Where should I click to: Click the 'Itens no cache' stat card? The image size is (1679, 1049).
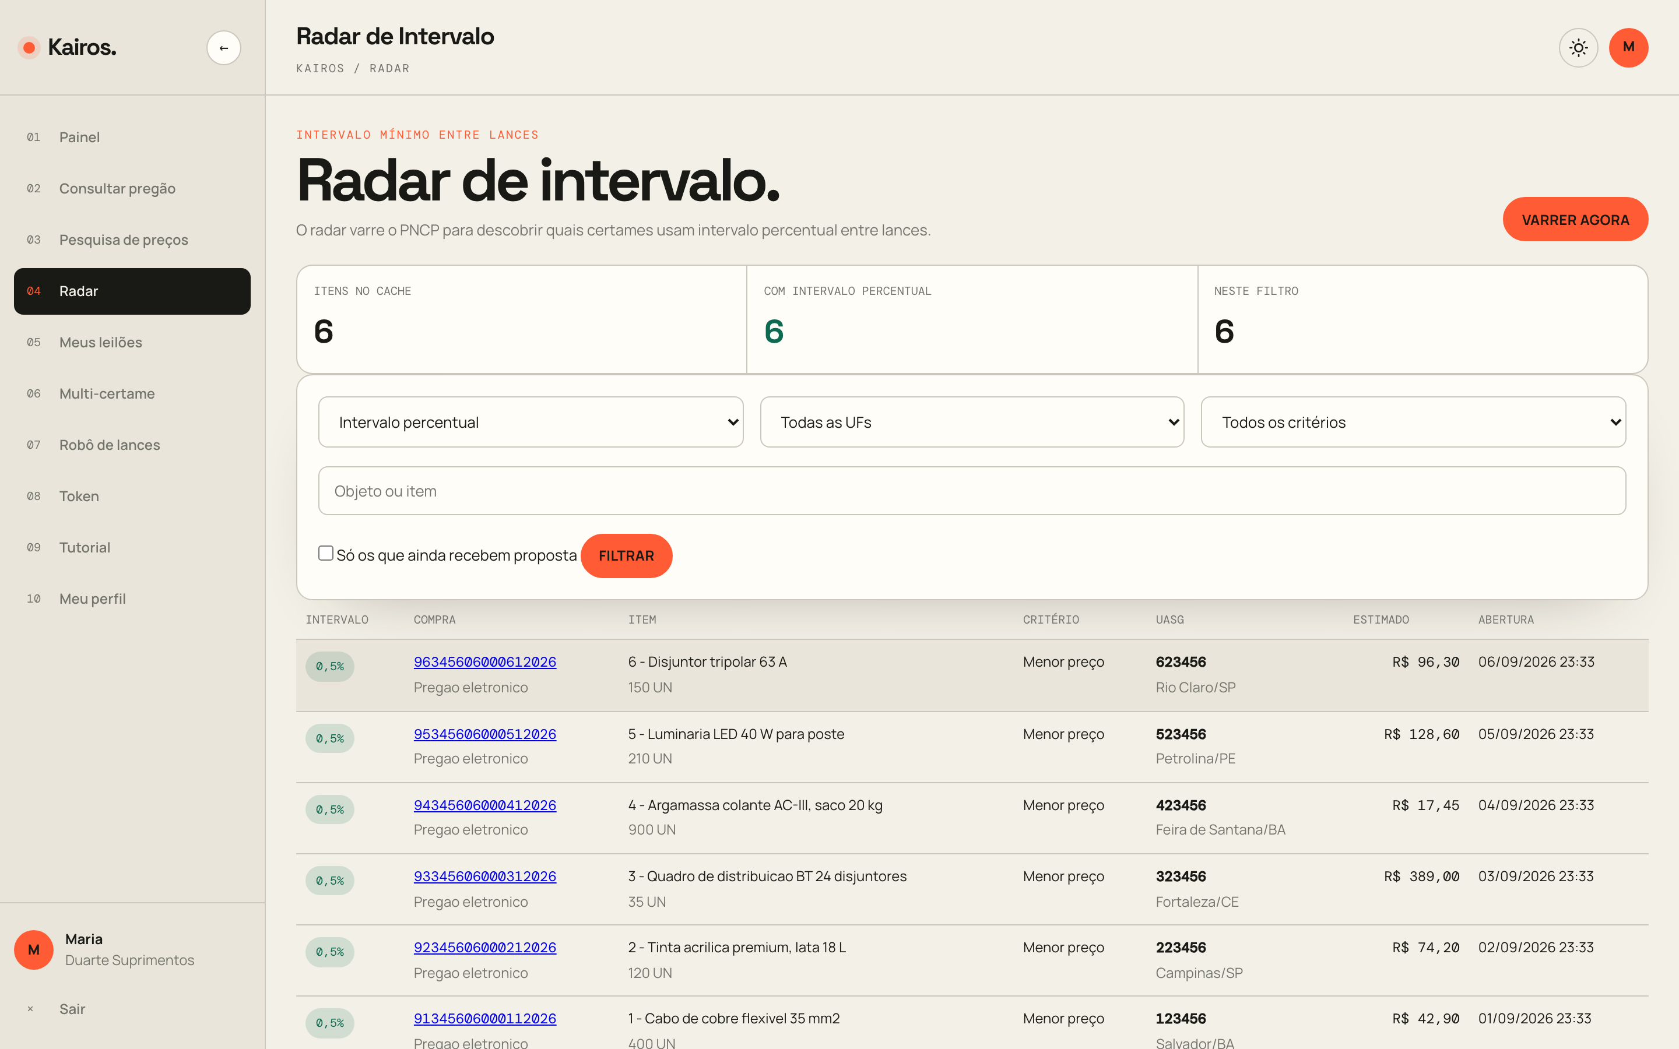point(522,319)
